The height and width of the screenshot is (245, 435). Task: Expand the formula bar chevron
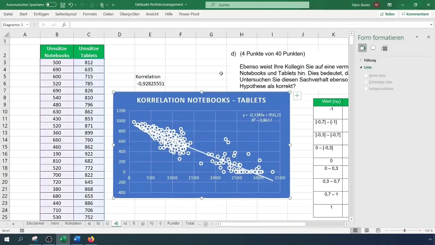432,25
